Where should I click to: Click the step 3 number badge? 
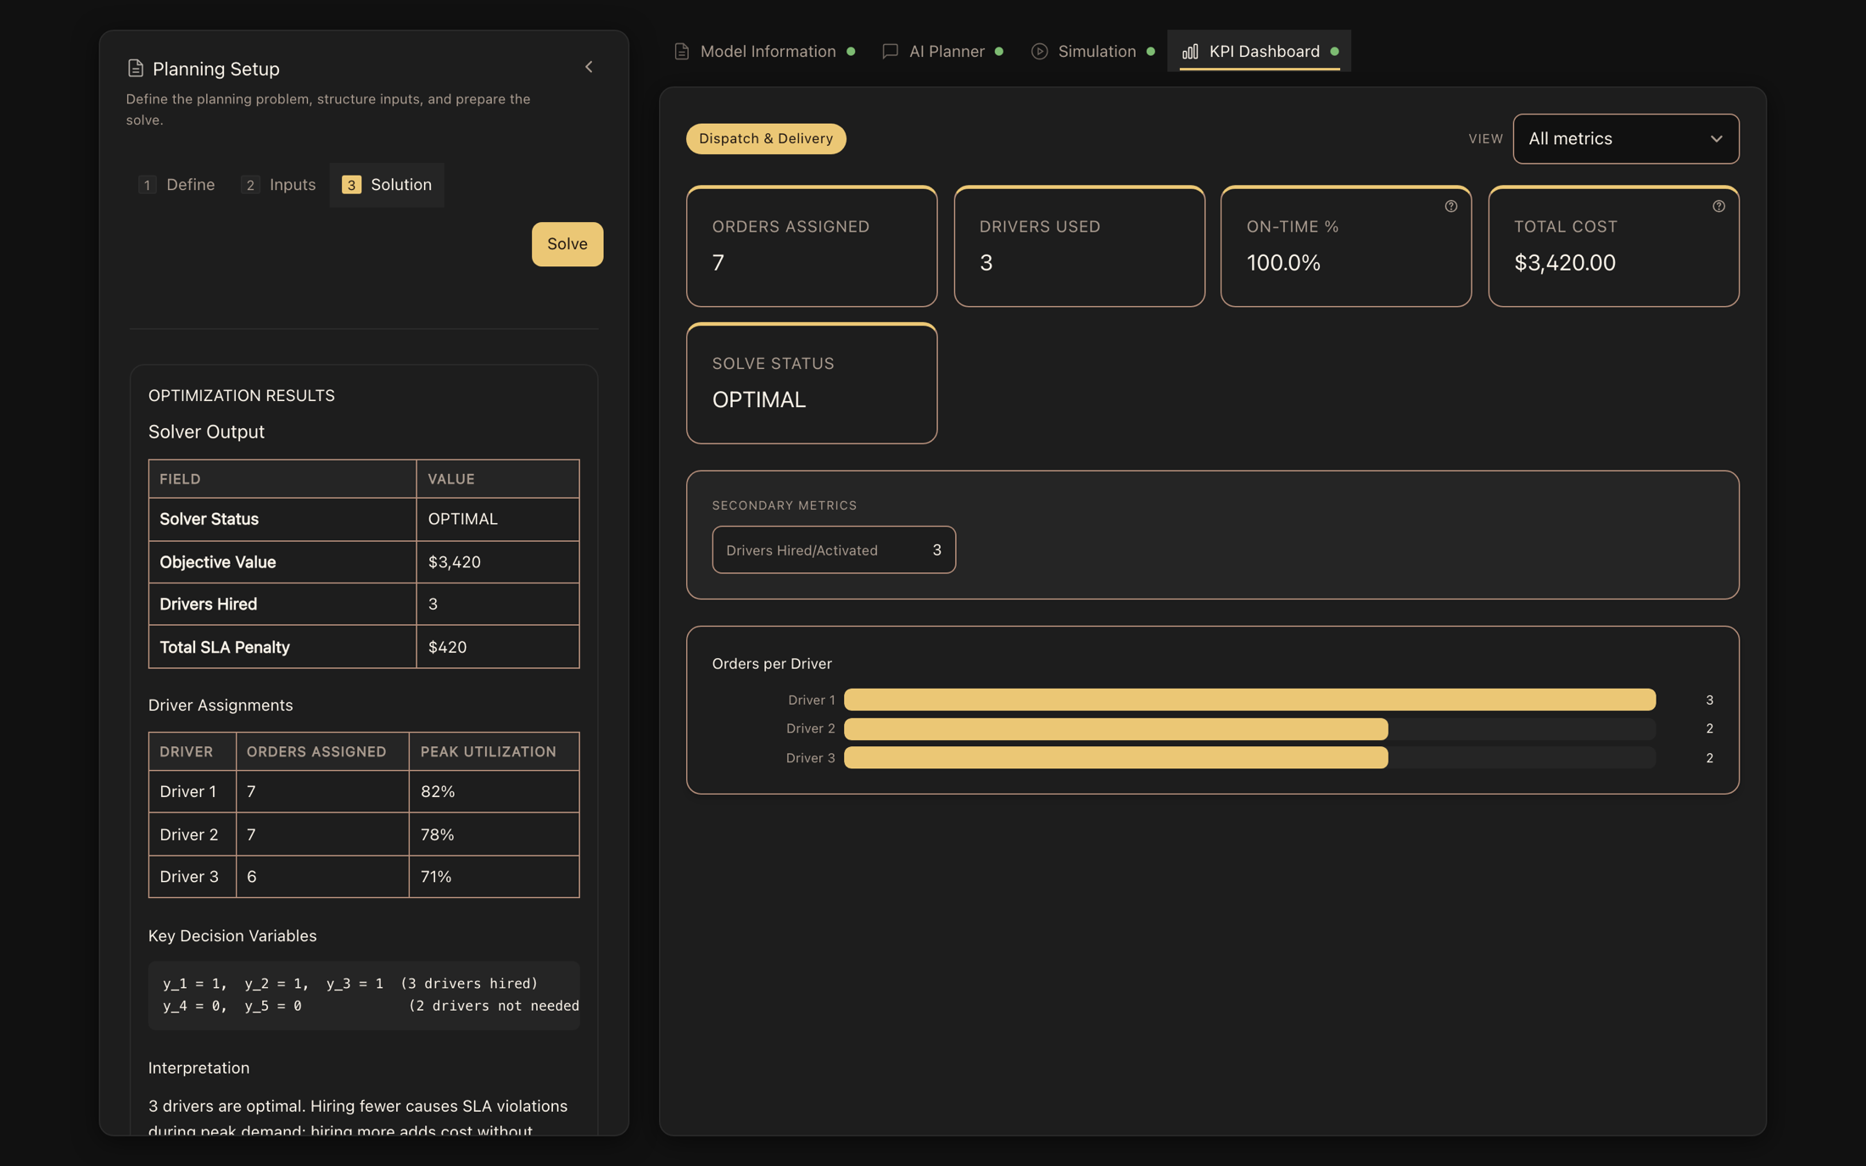351,185
